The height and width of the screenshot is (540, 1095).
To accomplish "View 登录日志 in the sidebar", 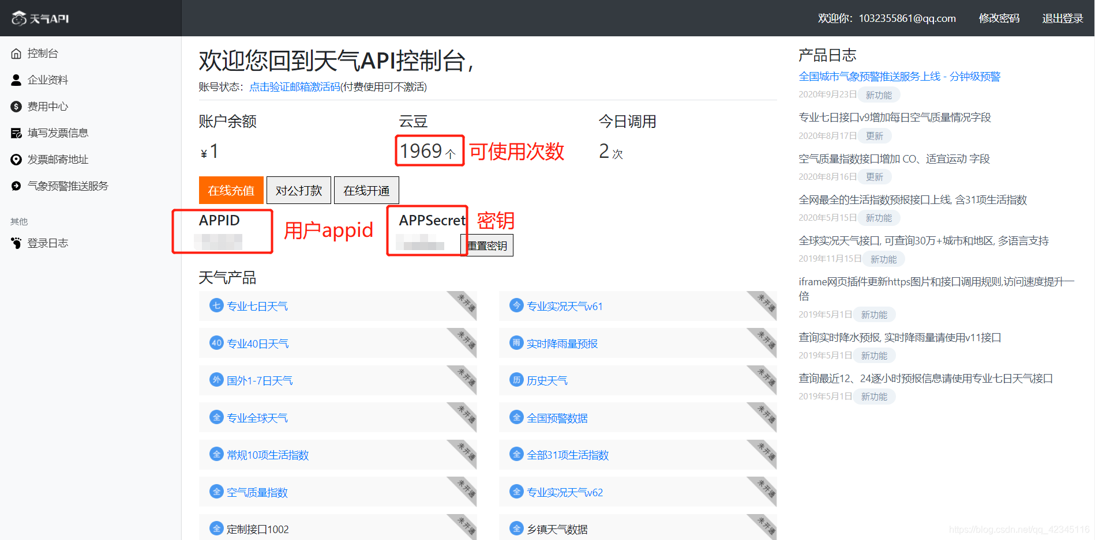I will point(48,243).
